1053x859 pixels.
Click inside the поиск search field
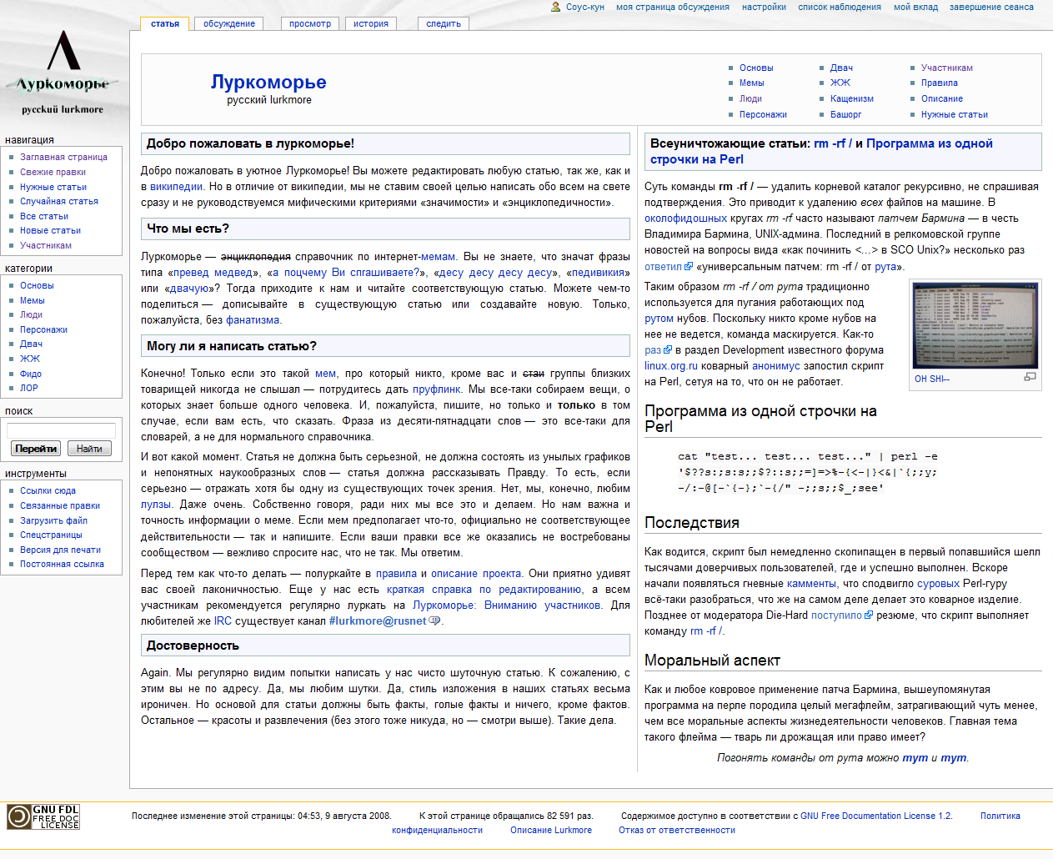click(61, 430)
